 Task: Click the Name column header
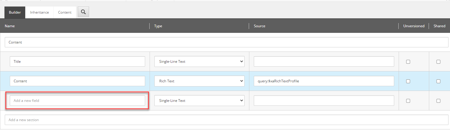pyautogui.click(x=10, y=26)
